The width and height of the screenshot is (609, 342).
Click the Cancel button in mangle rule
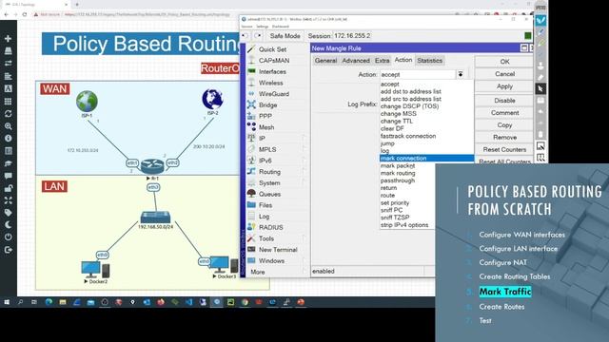tap(504, 74)
